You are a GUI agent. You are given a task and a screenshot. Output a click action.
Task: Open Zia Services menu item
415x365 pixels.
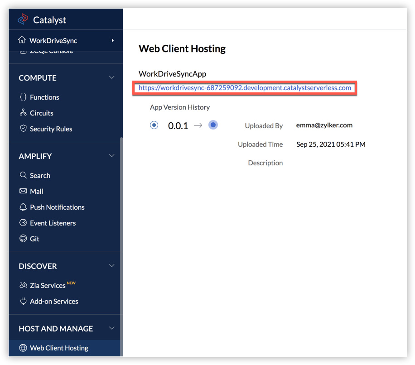pyautogui.click(x=48, y=285)
